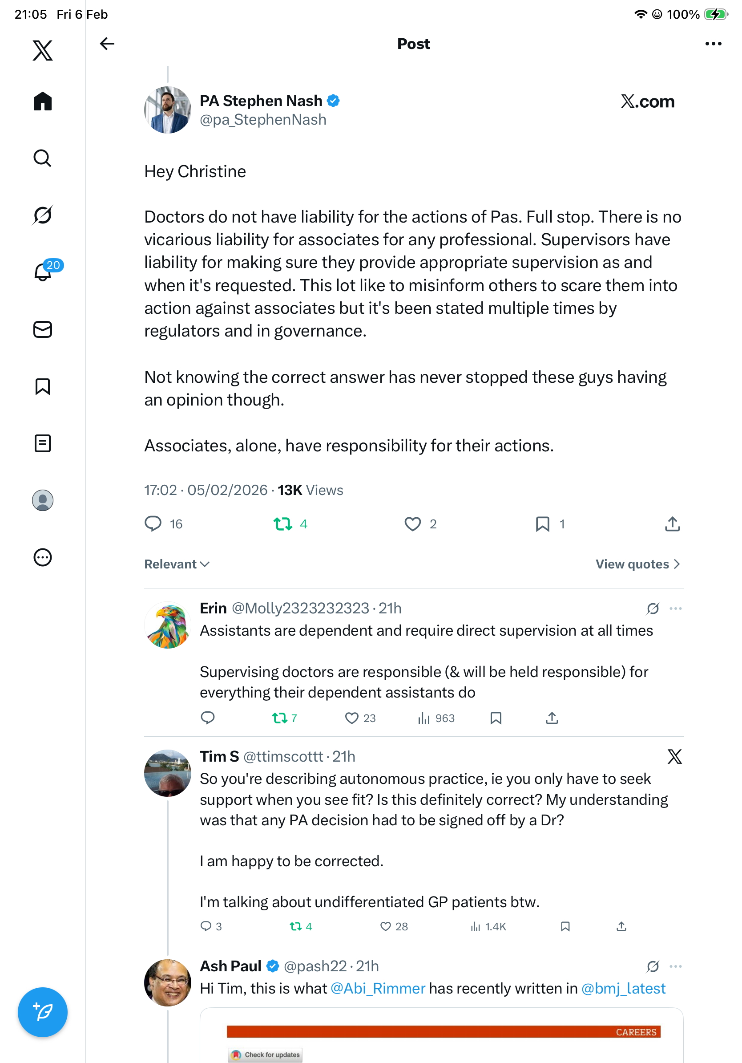The width and height of the screenshot is (742, 1063).
Task: Bookmark the main post
Action: (x=542, y=523)
